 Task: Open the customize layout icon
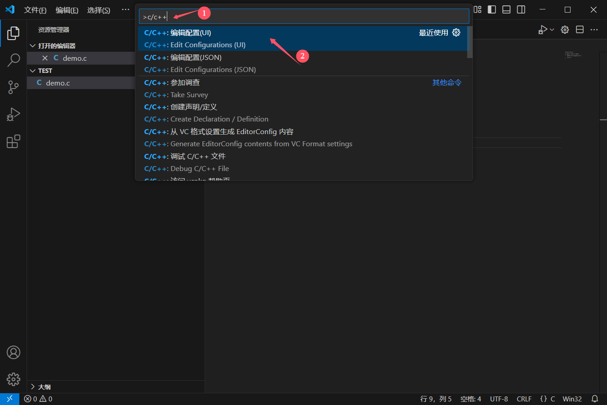point(478,9)
